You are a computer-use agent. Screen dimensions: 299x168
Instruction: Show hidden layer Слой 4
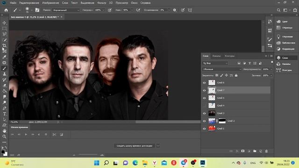205,105
